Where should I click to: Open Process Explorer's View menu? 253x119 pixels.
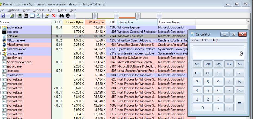pos(26,10)
